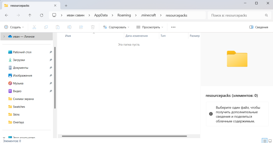Open Снимки экрана folder in sidebar

click(x=23, y=99)
